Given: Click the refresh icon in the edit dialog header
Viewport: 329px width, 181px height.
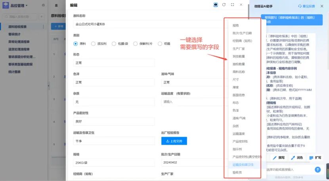Looking at the screenshot, I should pyautogui.click(x=224, y=5).
